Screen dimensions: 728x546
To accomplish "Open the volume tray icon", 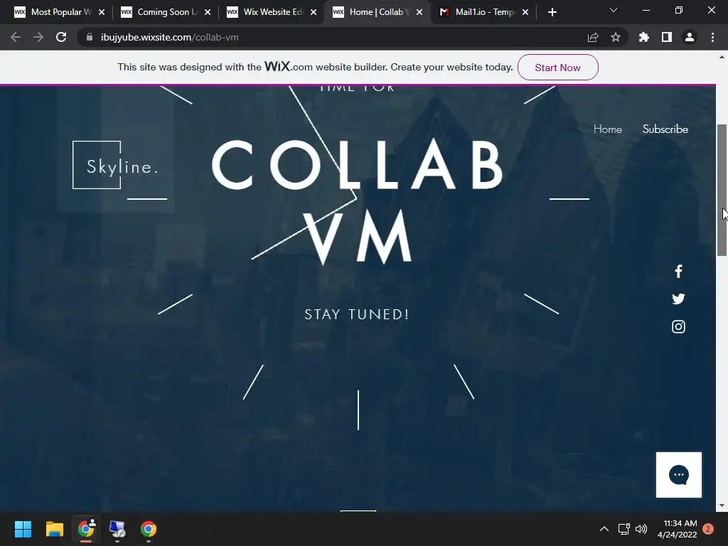I will coord(641,529).
